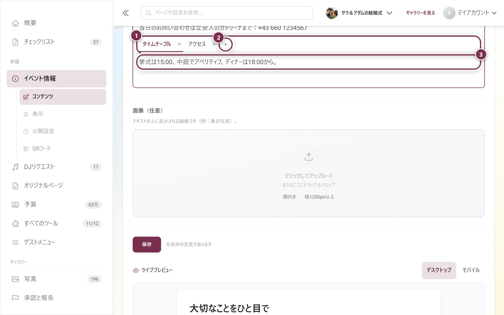Image resolution: width=504 pixels, height=315 pixels.
Task: Remove the タイムテーブル tab with its ×
Action: point(179,44)
